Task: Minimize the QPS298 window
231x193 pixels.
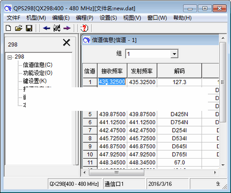Action: pos(190,8)
